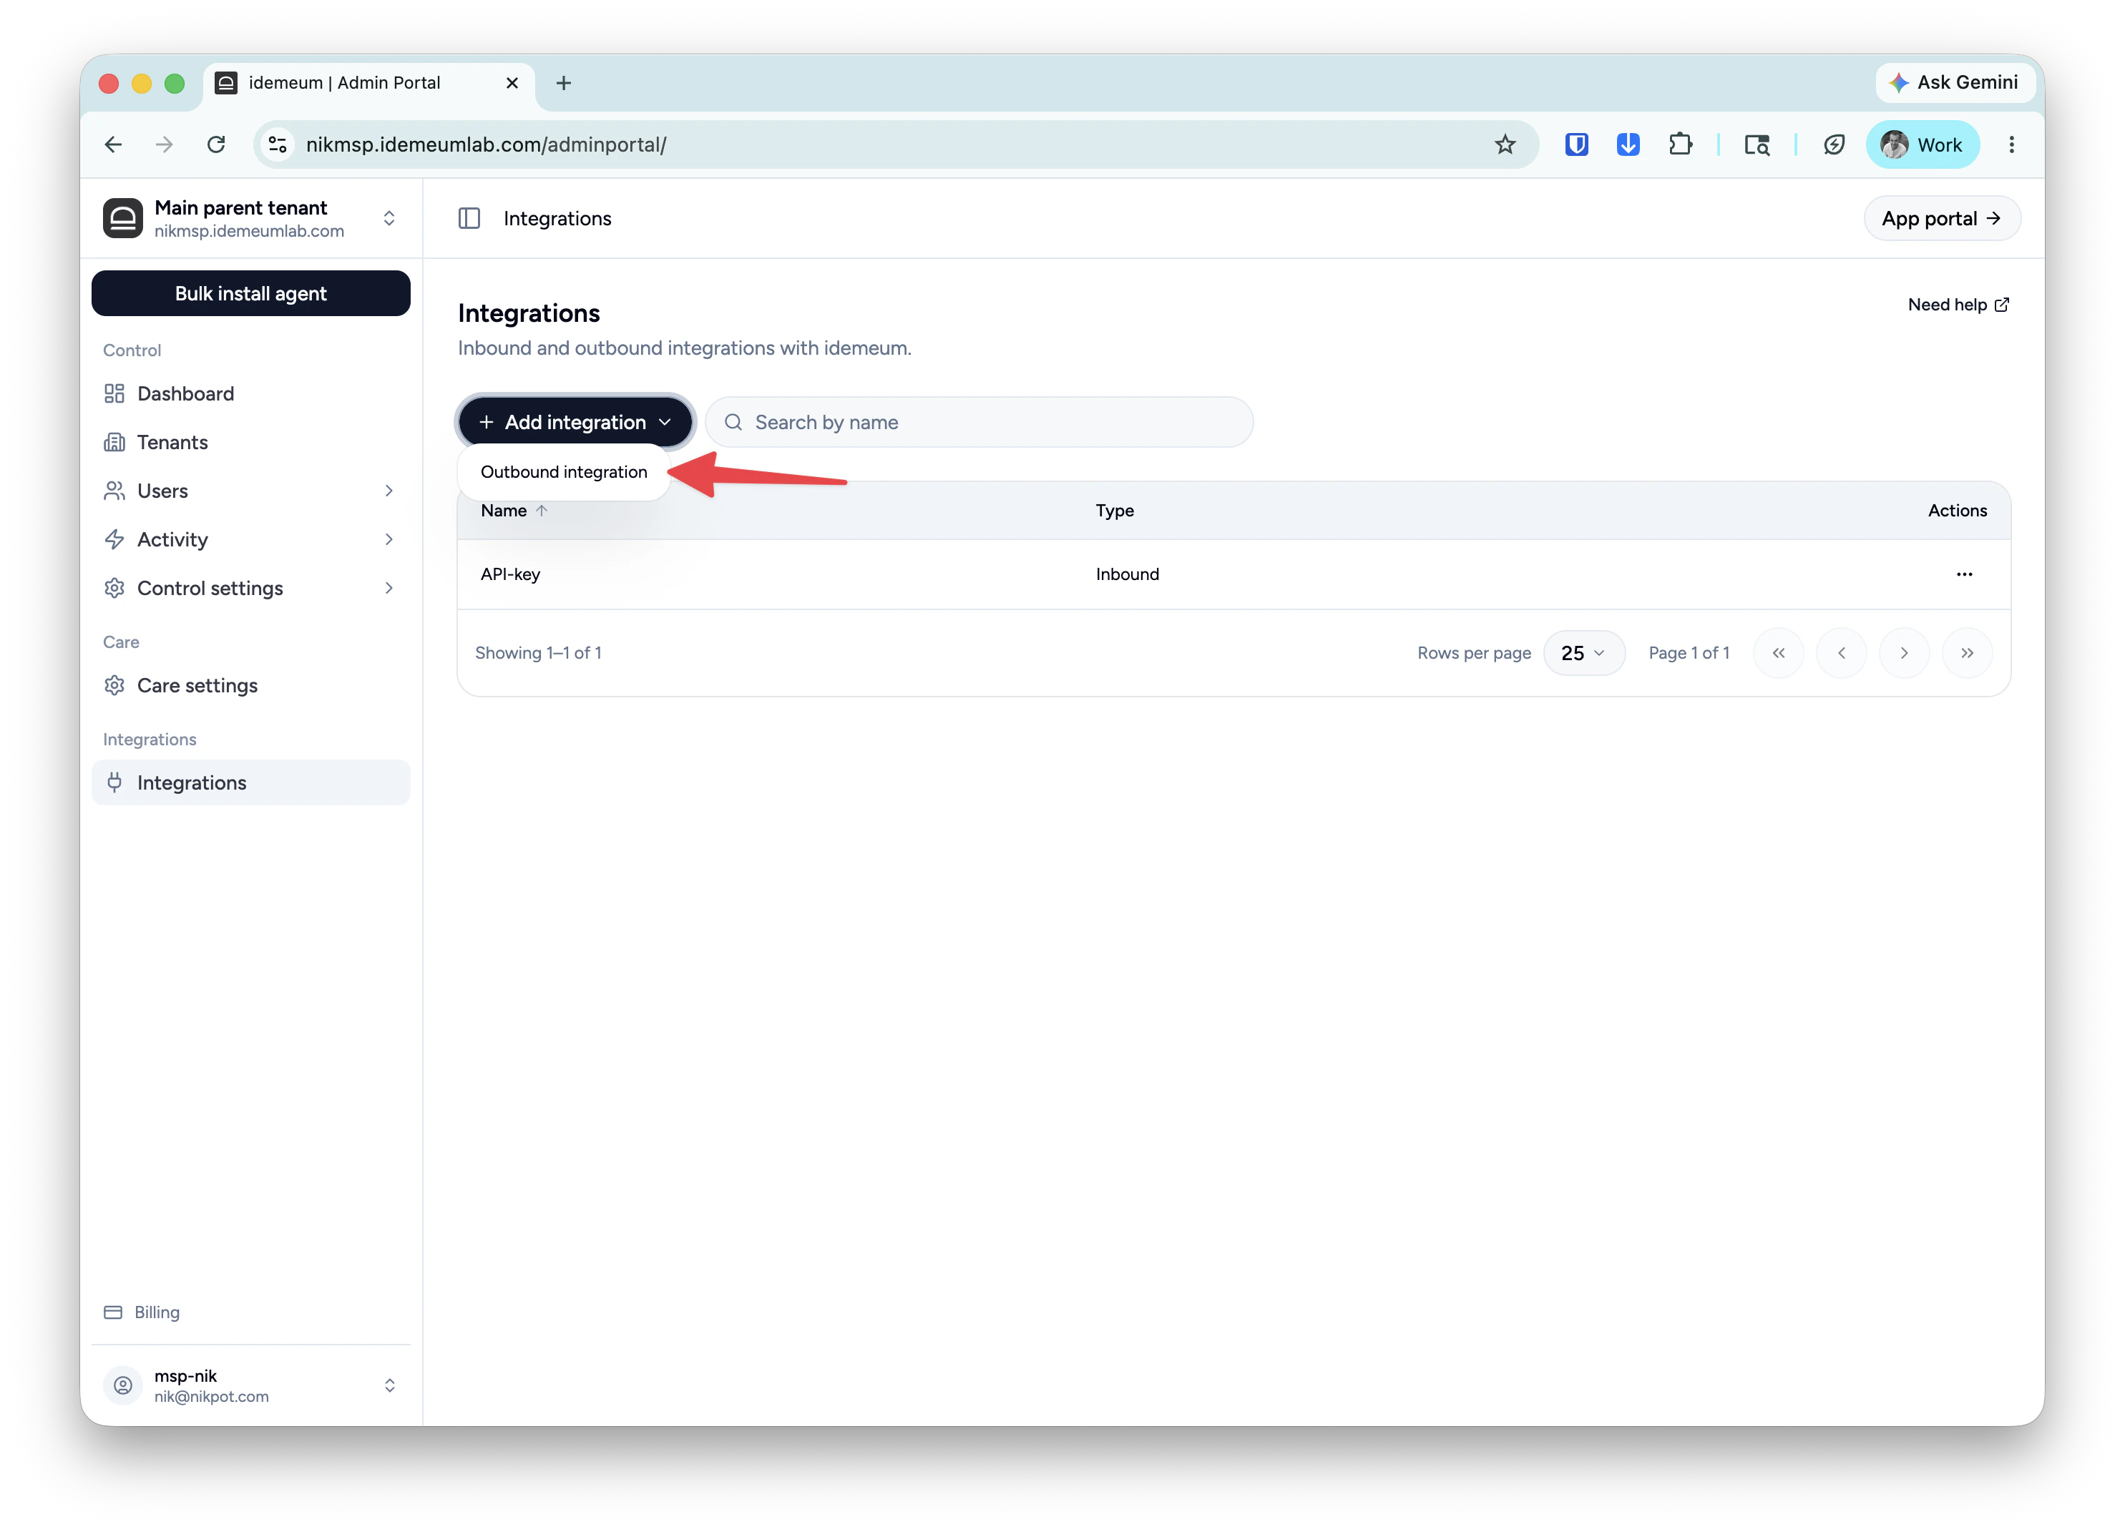Open the Bitwarden extension icon
The height and width of the screenshot is (1532, 2125).
pyautogui.click(x=1577, y=144)
